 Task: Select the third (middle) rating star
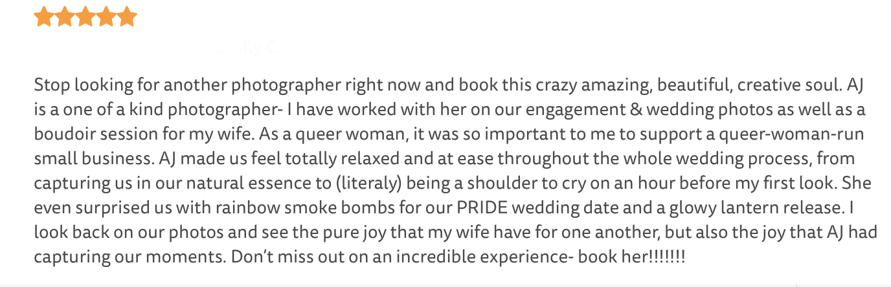click(86, 17)
